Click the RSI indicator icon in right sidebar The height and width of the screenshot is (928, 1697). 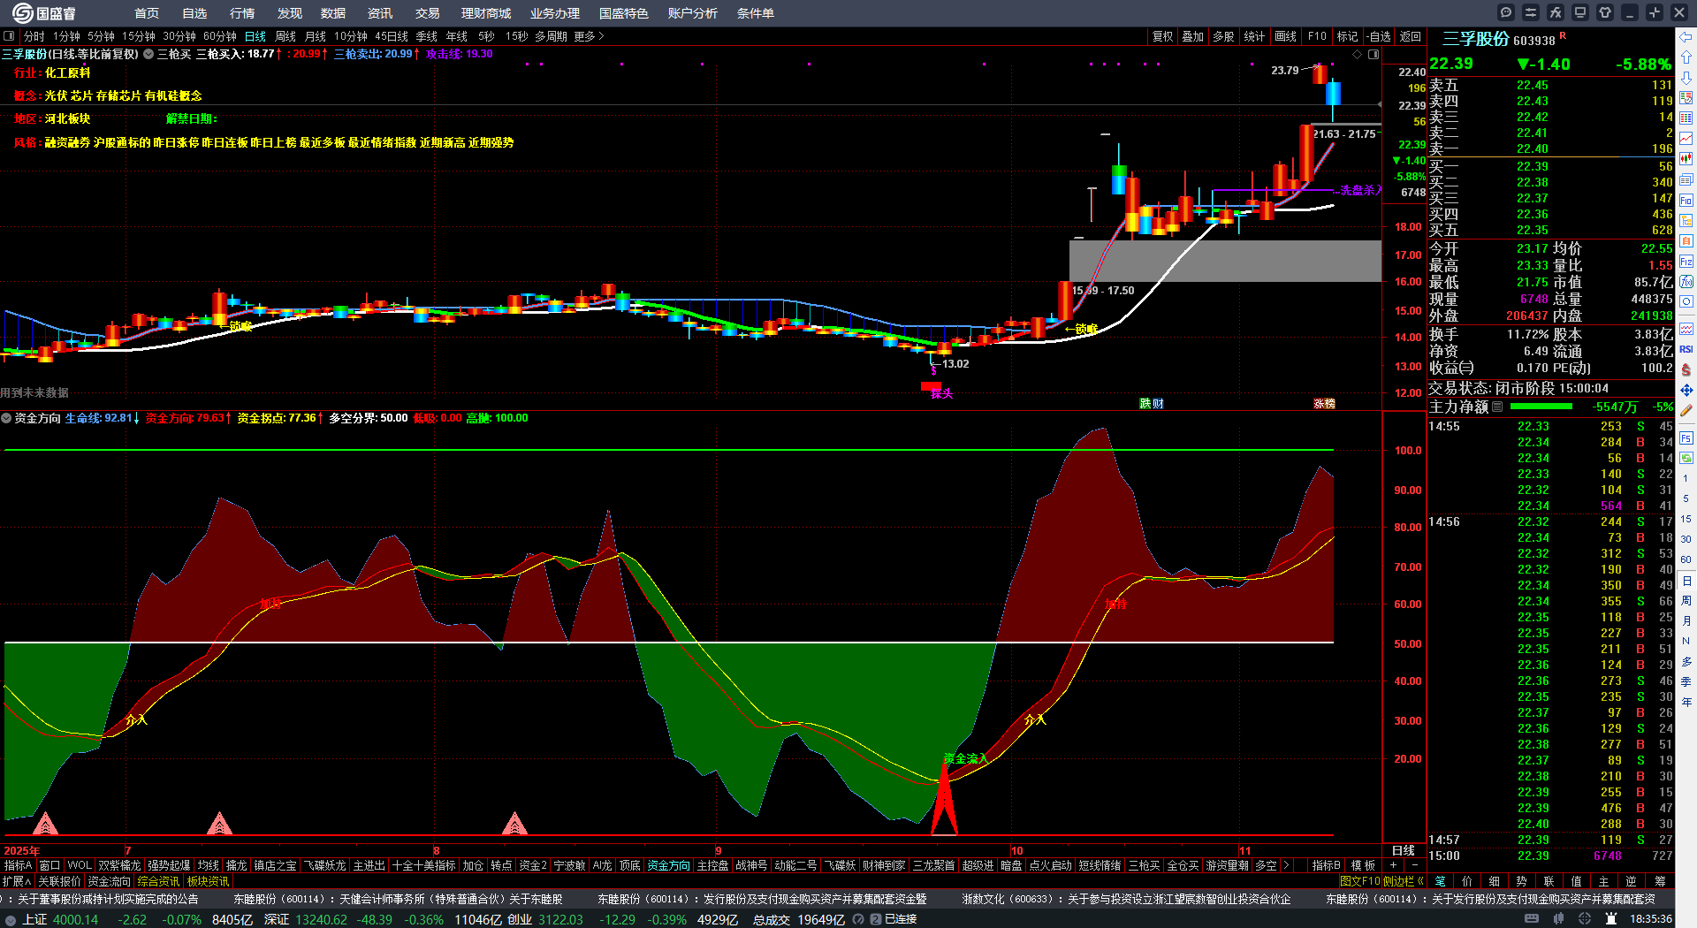click(x=1686, y=349)
